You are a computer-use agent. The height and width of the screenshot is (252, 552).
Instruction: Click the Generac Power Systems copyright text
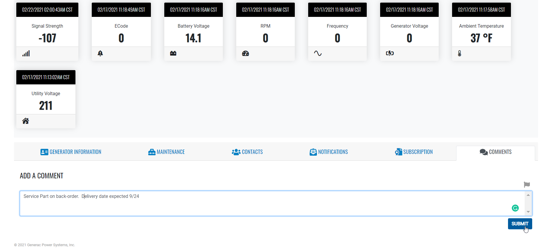click(x=45, y=245)
